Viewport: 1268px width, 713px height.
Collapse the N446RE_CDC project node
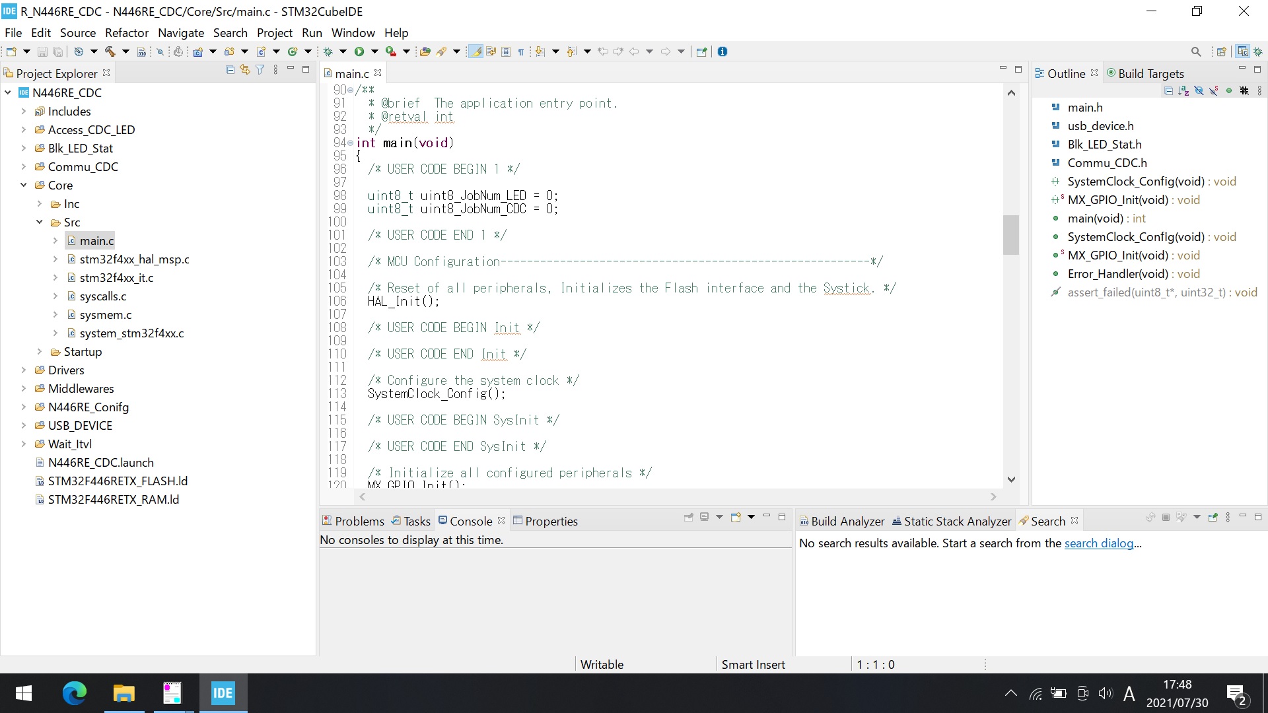point(8,93)
